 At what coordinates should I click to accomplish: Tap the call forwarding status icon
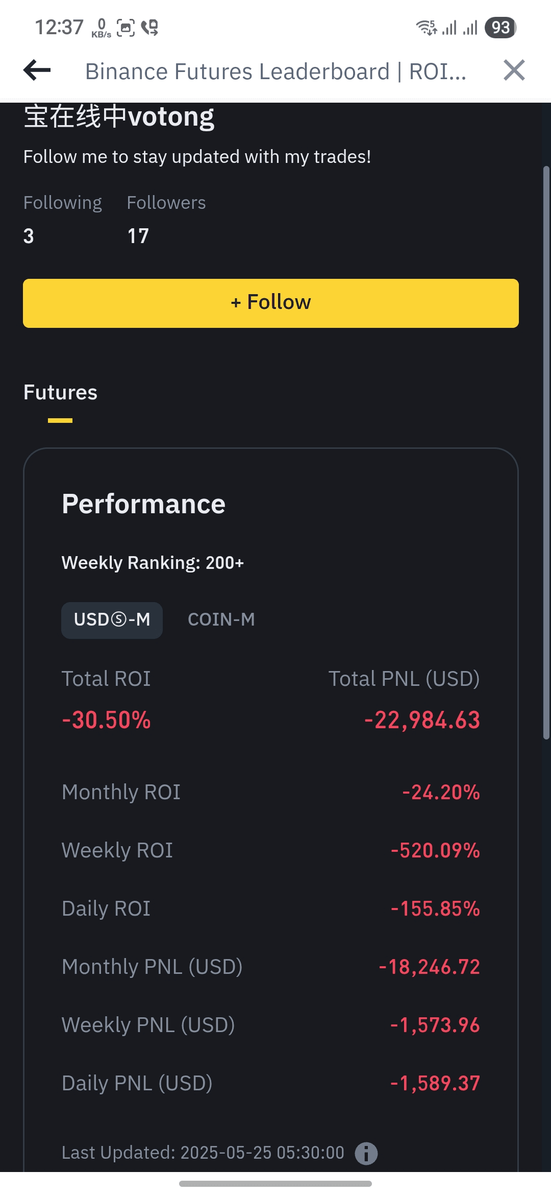tap(150, 28)
